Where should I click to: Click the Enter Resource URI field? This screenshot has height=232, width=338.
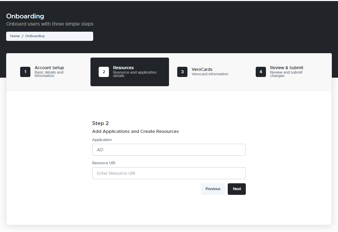pyautogui.click(x=169, y=173)
